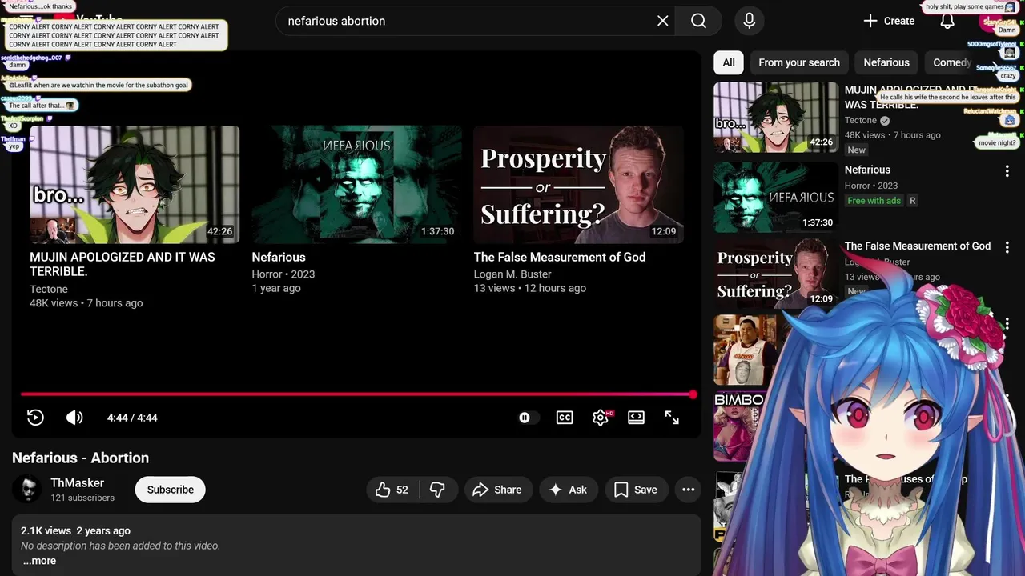Open ThMasker channel avatar
This screenshot has width=1025, height=576.
pos(26,490)
